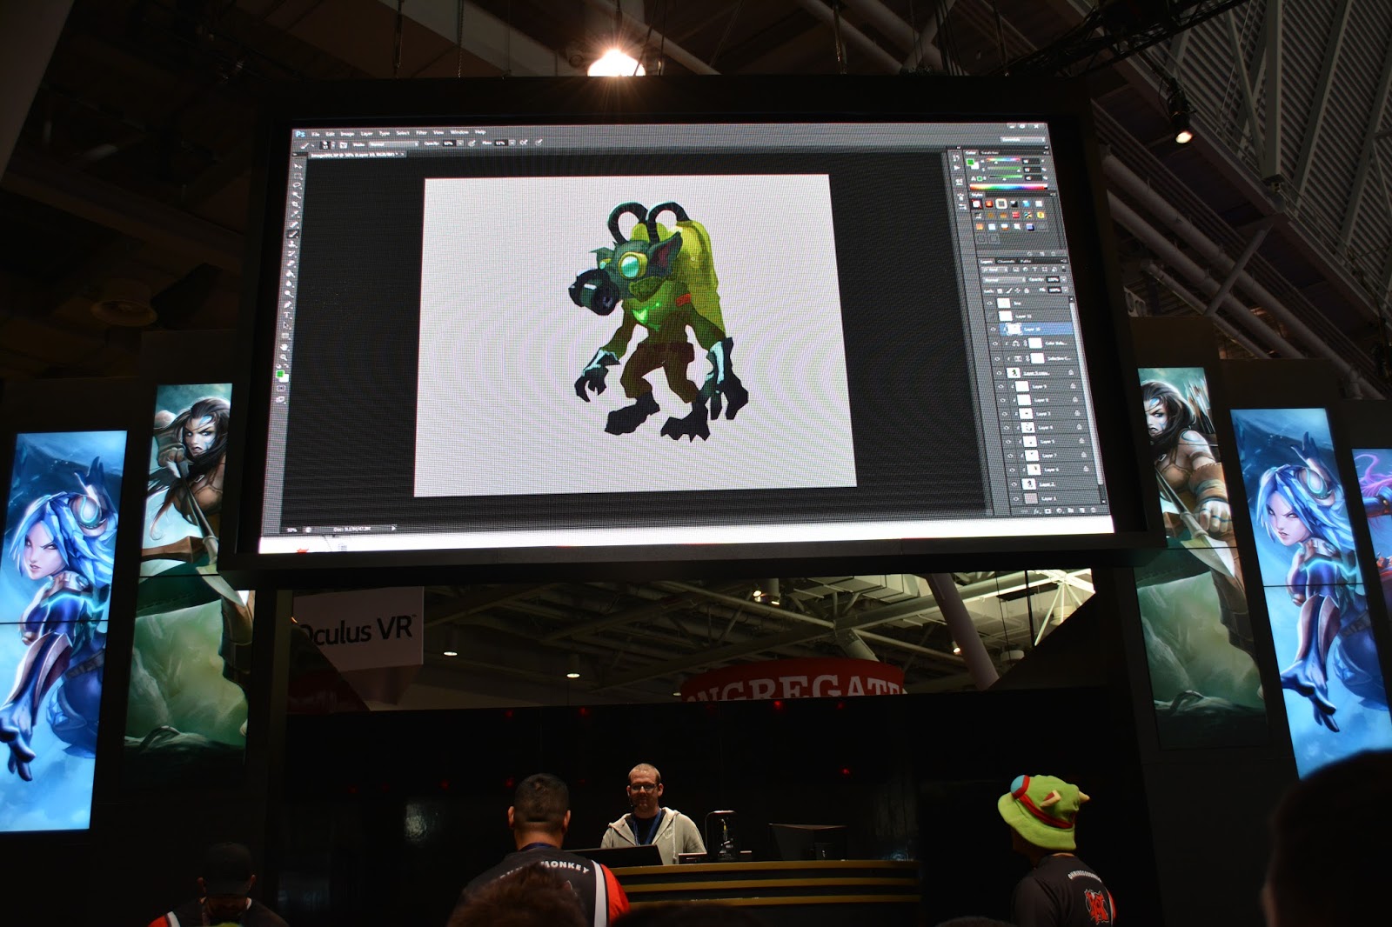Enable airbrush mode in options bar
Screen dimensions: 1392x927
point(525,142)
